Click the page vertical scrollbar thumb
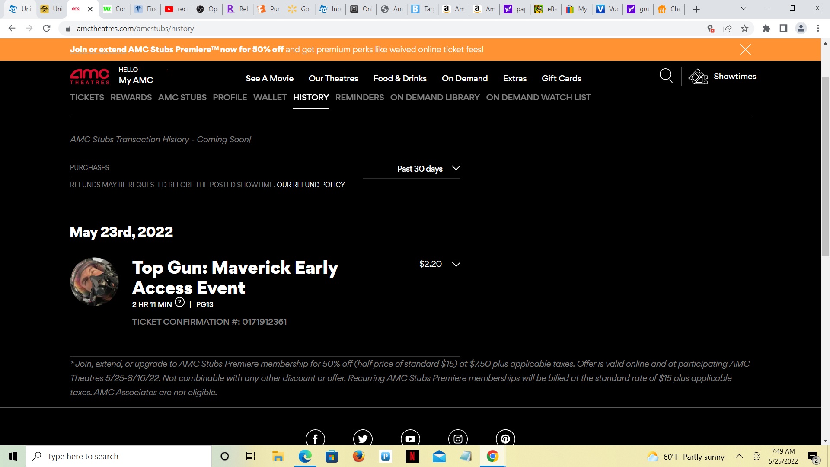This screenshot has height=467, width=830. coord(825,166)
